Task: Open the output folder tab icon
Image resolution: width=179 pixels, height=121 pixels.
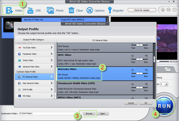Action: (x=168, y=69)
